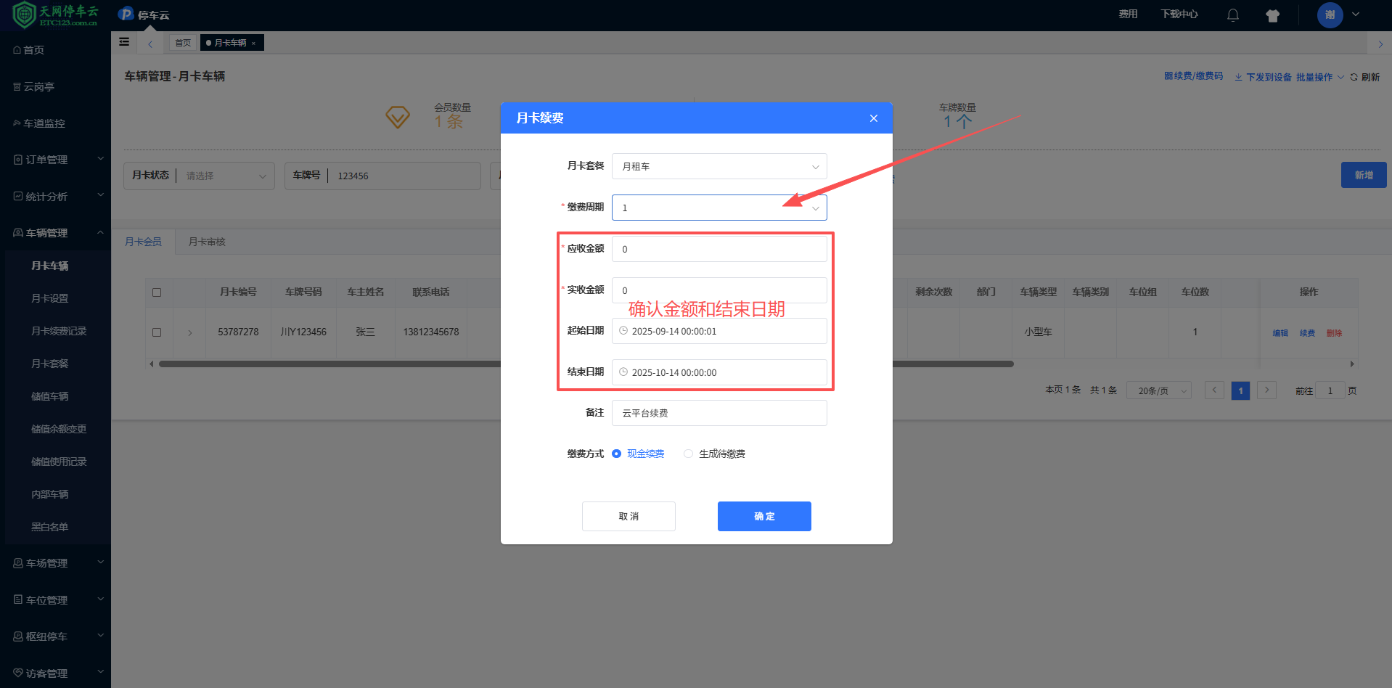Switch to the 月卡审核 tab
This screenshot has height=688, width=1392.
click(207, 242)
